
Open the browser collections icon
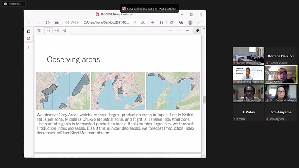click(181, 22)
